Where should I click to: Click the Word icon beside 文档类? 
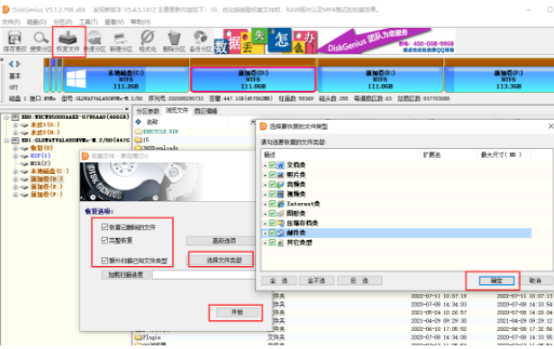(280, 165)
